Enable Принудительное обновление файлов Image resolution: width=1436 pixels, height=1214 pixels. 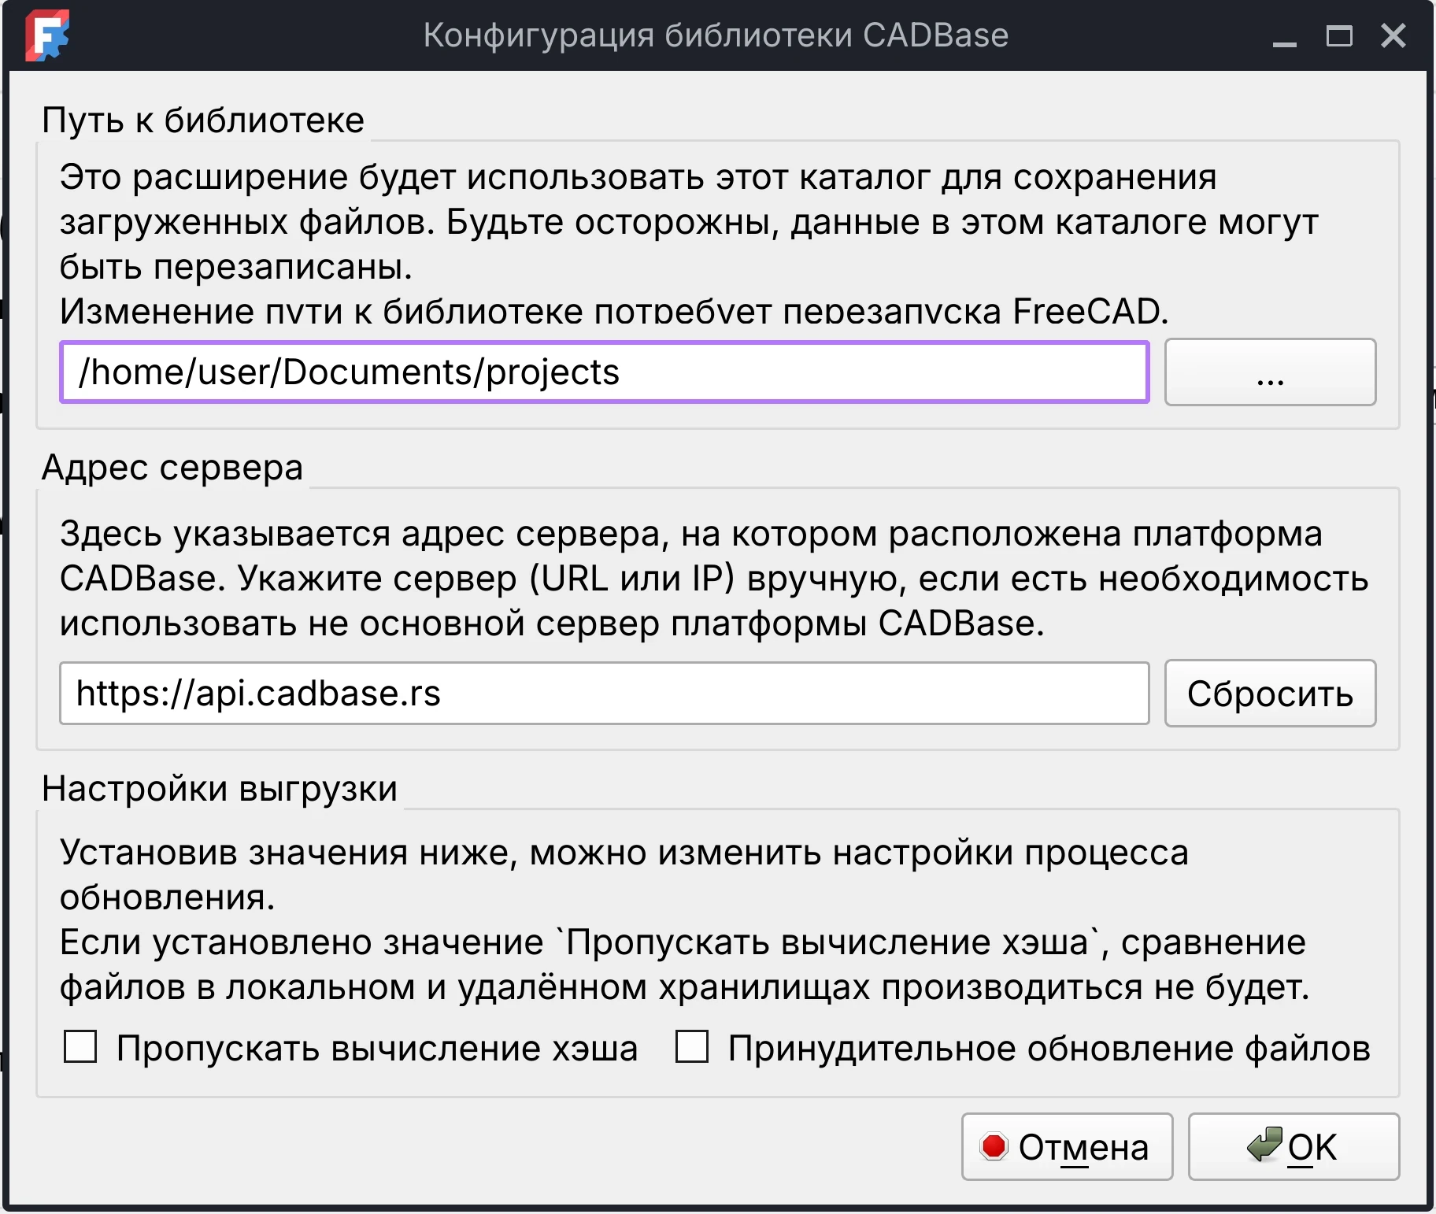click(693, 1047)
